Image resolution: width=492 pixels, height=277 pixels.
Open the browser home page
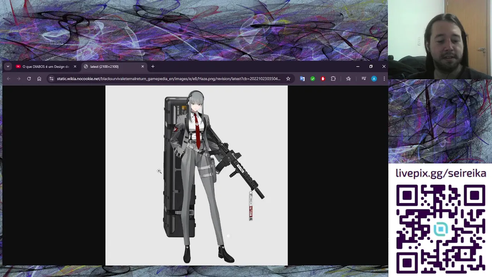click(x=39, y=78)
